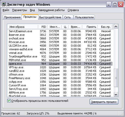The width and height of the screenshot is (125, 117).
Task: Click the vertical scrollbar thumb
Action: 116,78
